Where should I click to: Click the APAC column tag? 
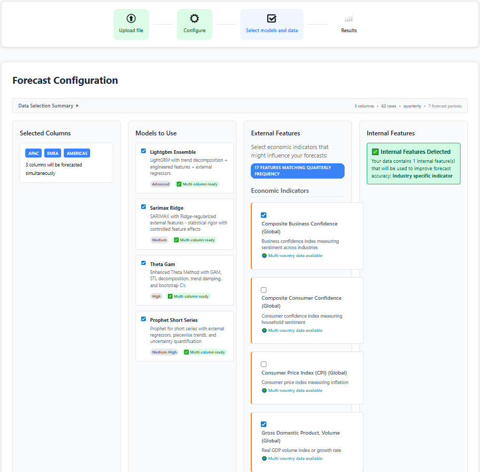pyautogui.click(x=34, y=153)
